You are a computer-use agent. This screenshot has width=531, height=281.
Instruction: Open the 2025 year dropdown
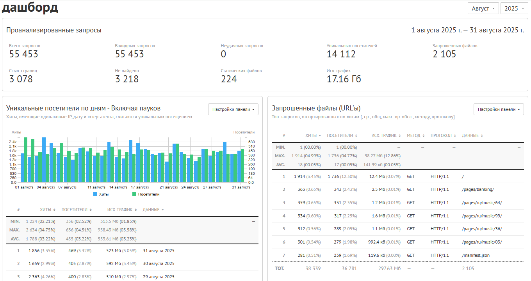(514, 8)
